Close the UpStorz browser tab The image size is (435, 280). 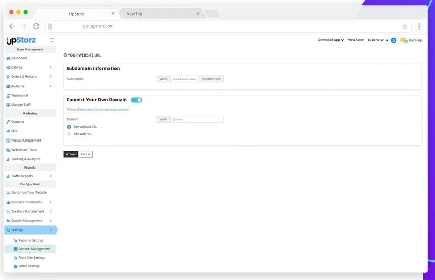pos(113,13)
